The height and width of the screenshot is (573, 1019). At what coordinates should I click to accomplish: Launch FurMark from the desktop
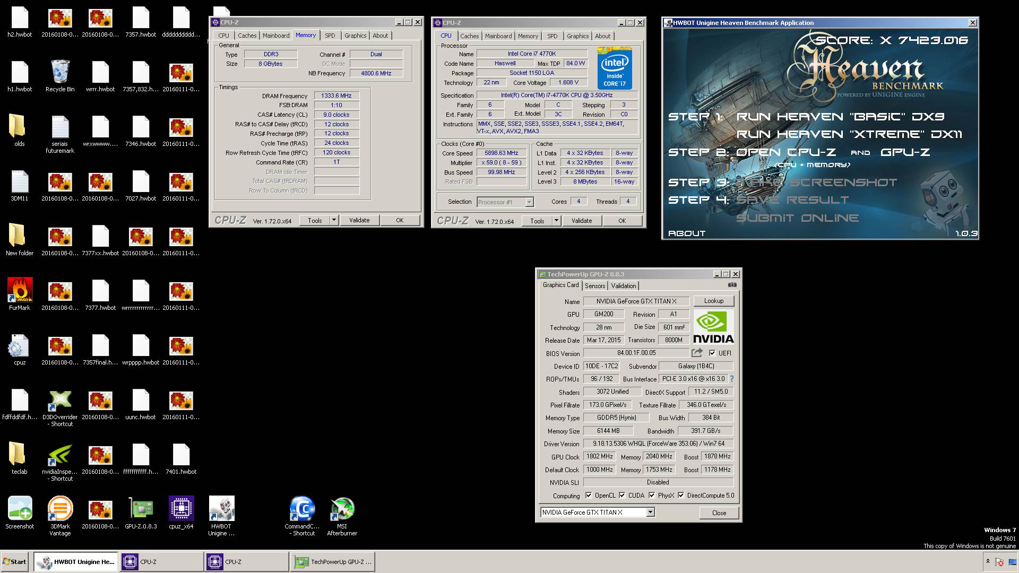[20, 294]
